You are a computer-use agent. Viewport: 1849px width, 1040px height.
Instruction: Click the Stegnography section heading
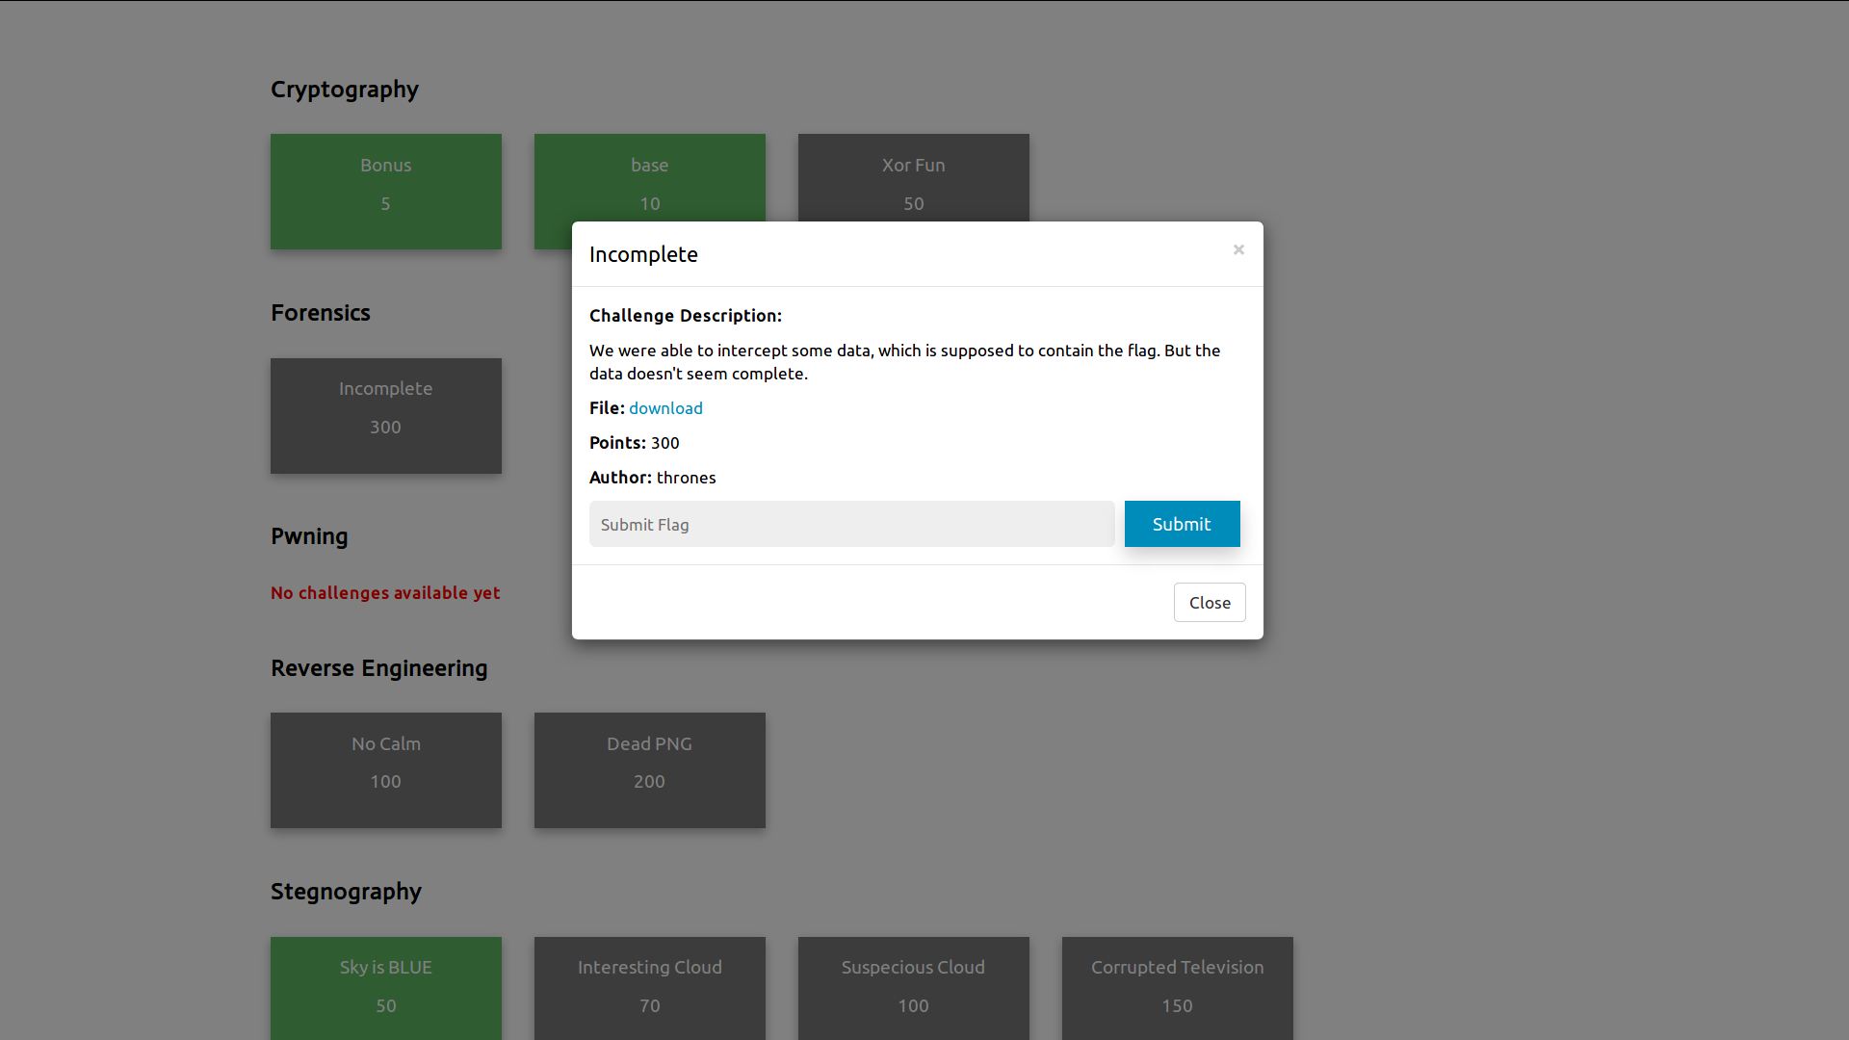346,892
